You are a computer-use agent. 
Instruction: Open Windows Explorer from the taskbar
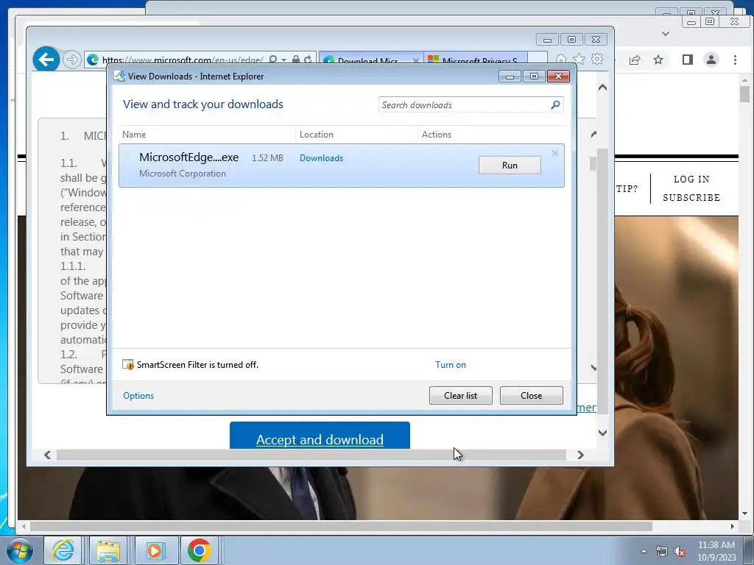coord(108,550)
